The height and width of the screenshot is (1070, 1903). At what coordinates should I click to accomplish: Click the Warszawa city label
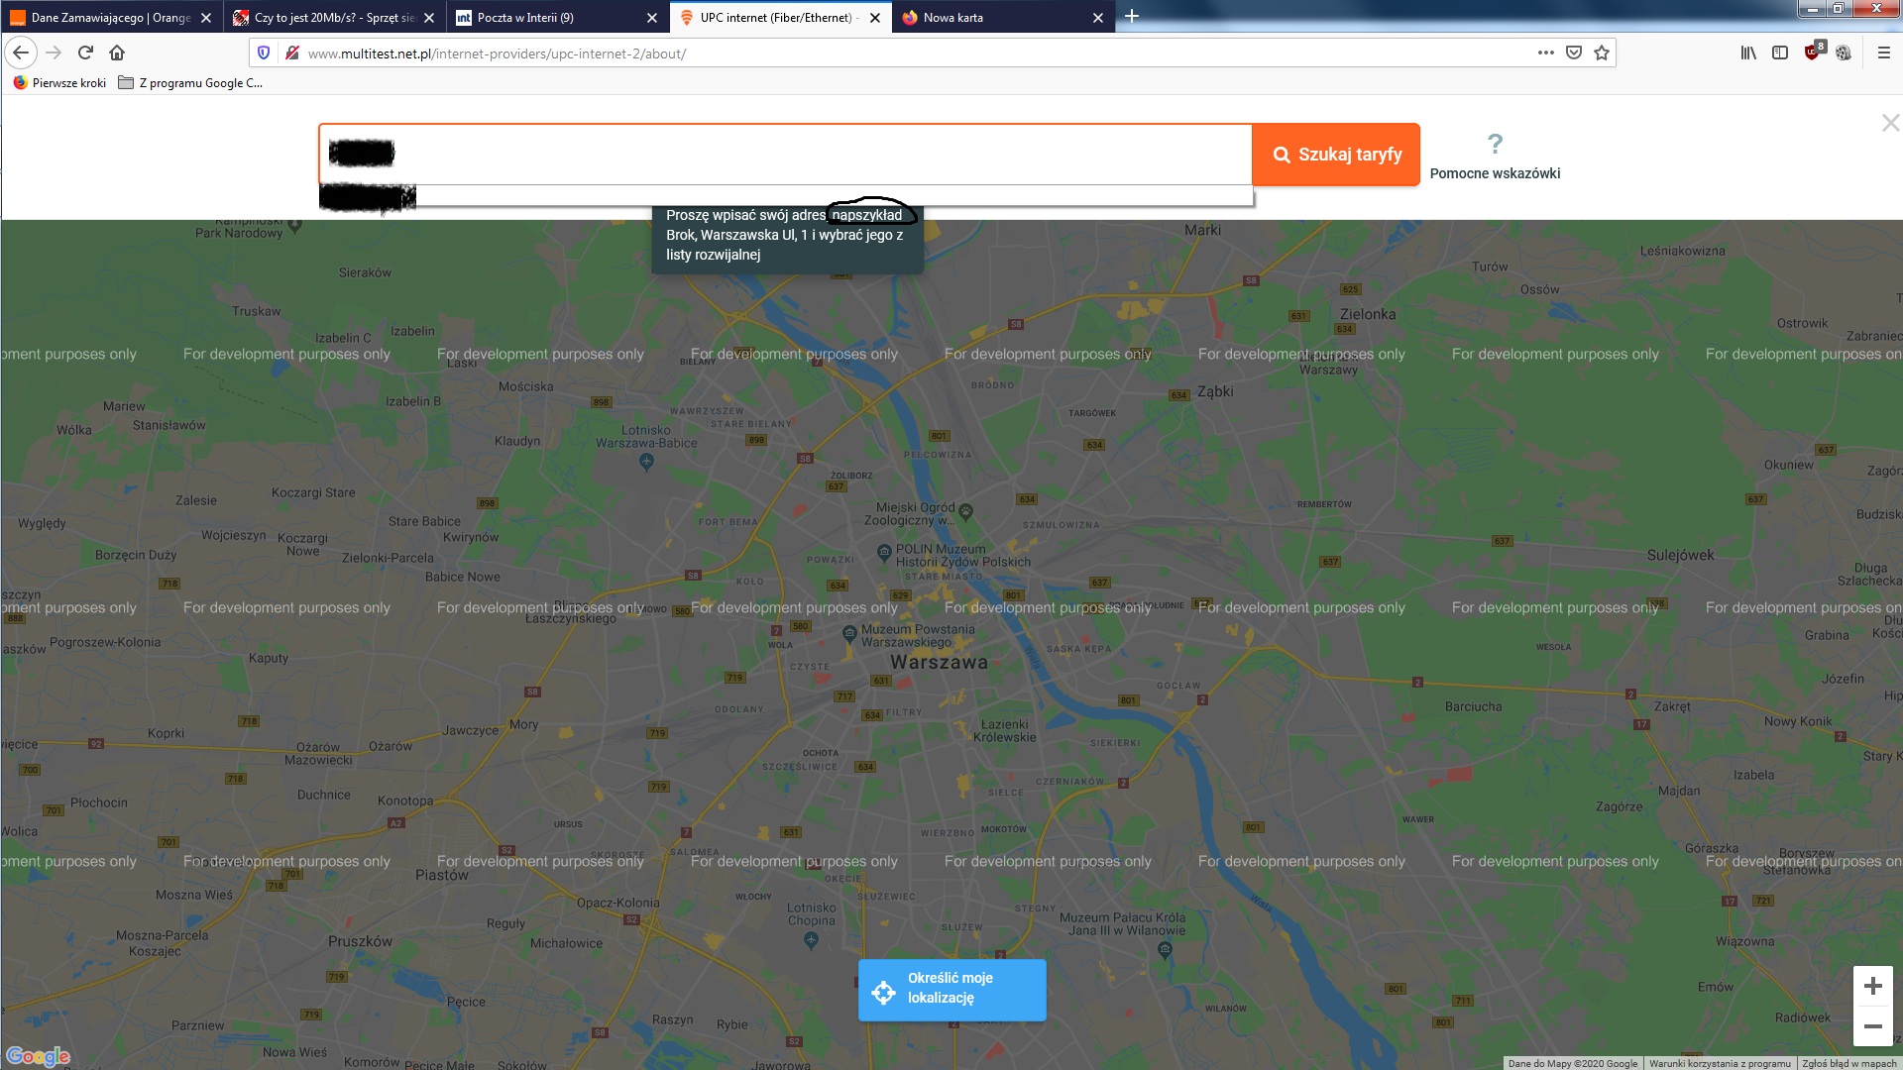coord(939,662)
